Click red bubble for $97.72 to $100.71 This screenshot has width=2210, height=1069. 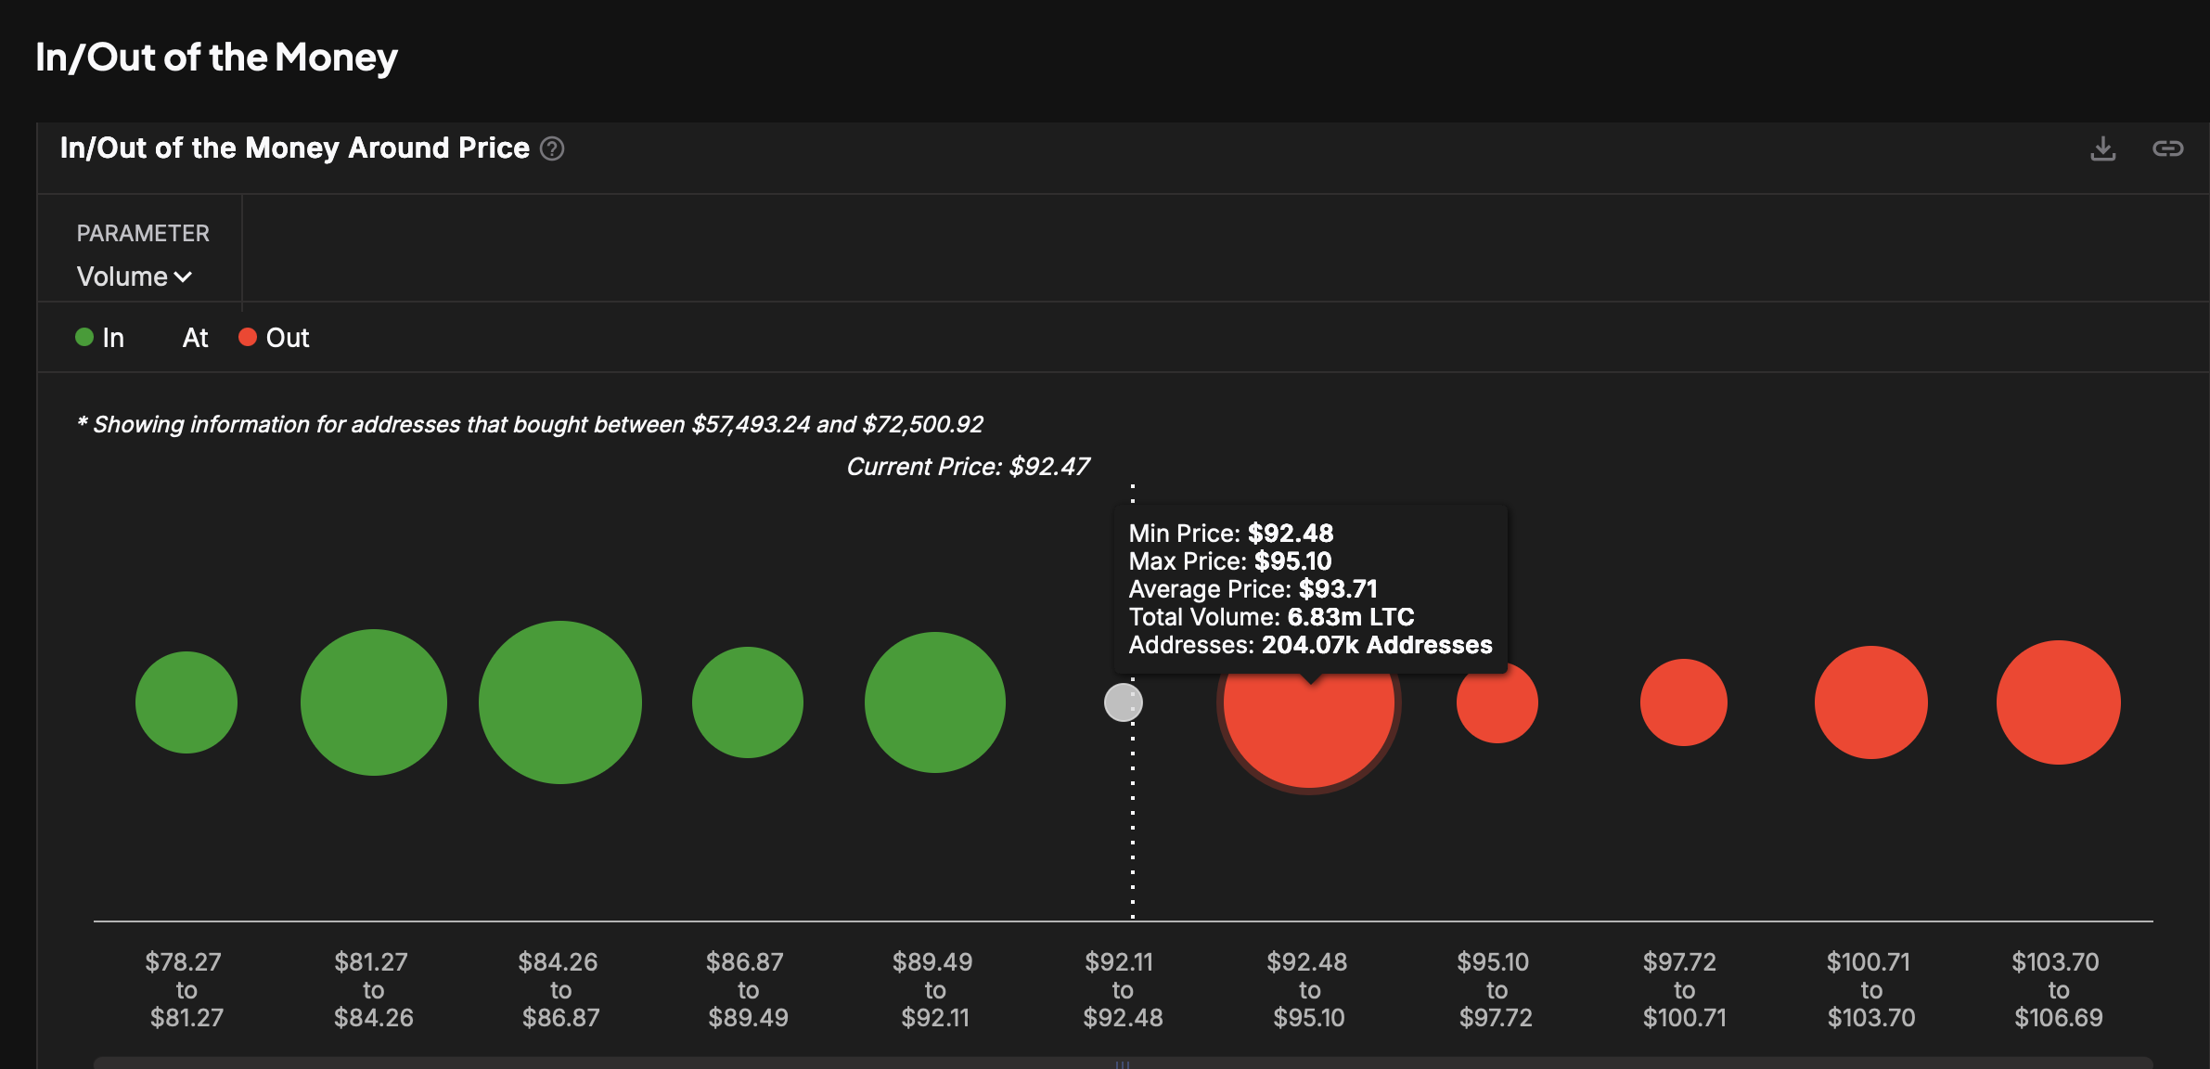coord(1684,702)
